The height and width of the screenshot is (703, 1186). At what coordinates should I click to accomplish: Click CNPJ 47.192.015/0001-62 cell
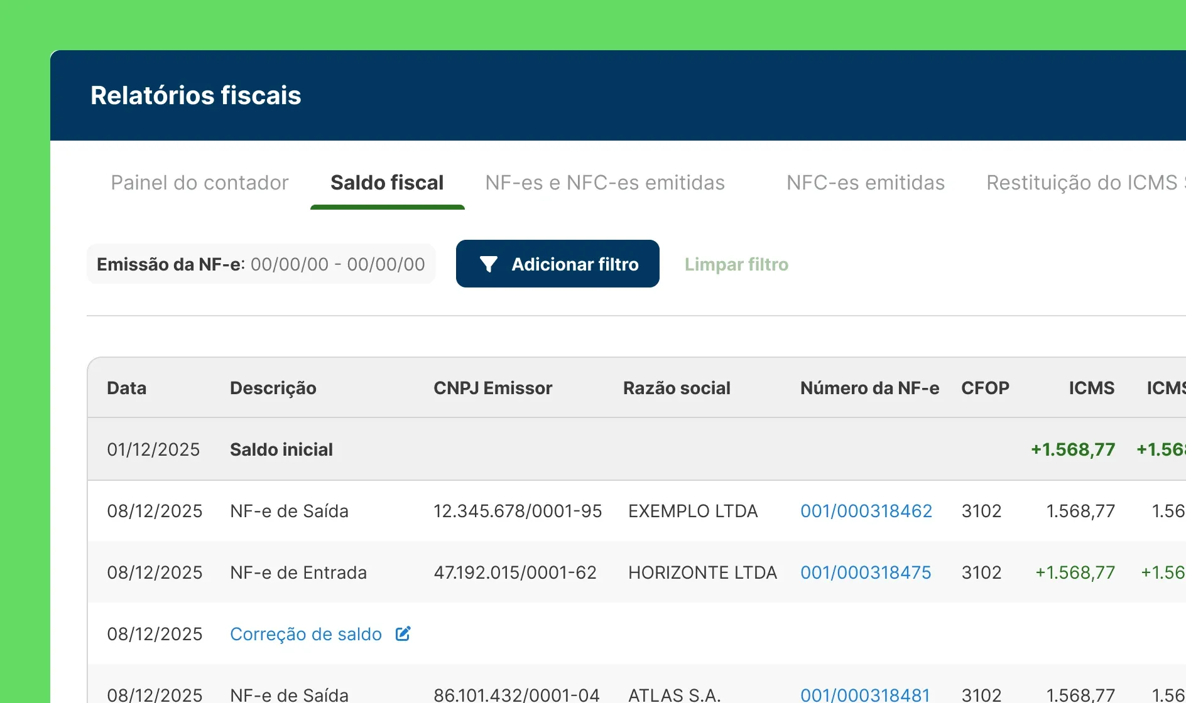[515, 572]
